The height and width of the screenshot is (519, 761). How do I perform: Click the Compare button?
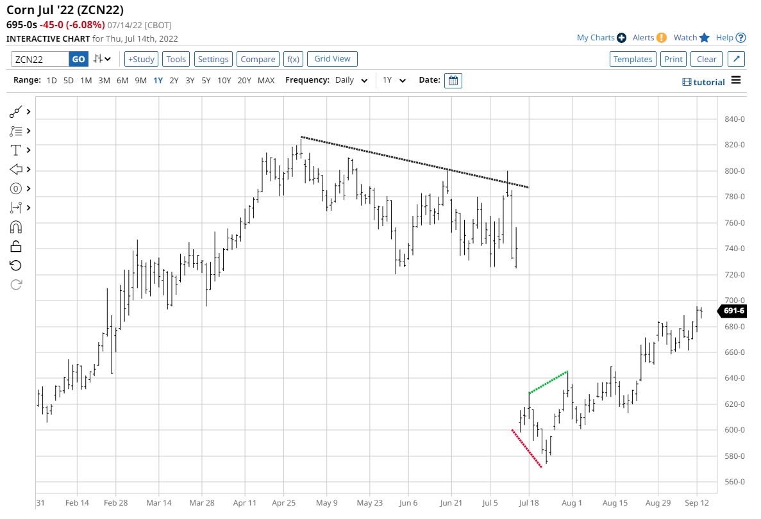[x=258, y=59]
